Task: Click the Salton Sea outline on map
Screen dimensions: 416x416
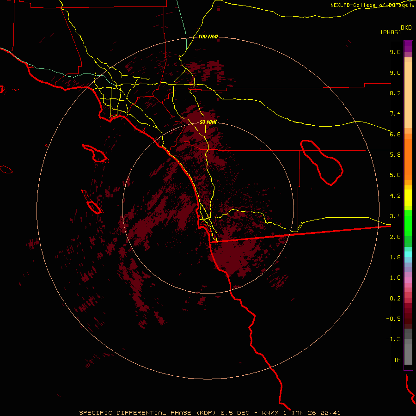Action: pos(322,163)
